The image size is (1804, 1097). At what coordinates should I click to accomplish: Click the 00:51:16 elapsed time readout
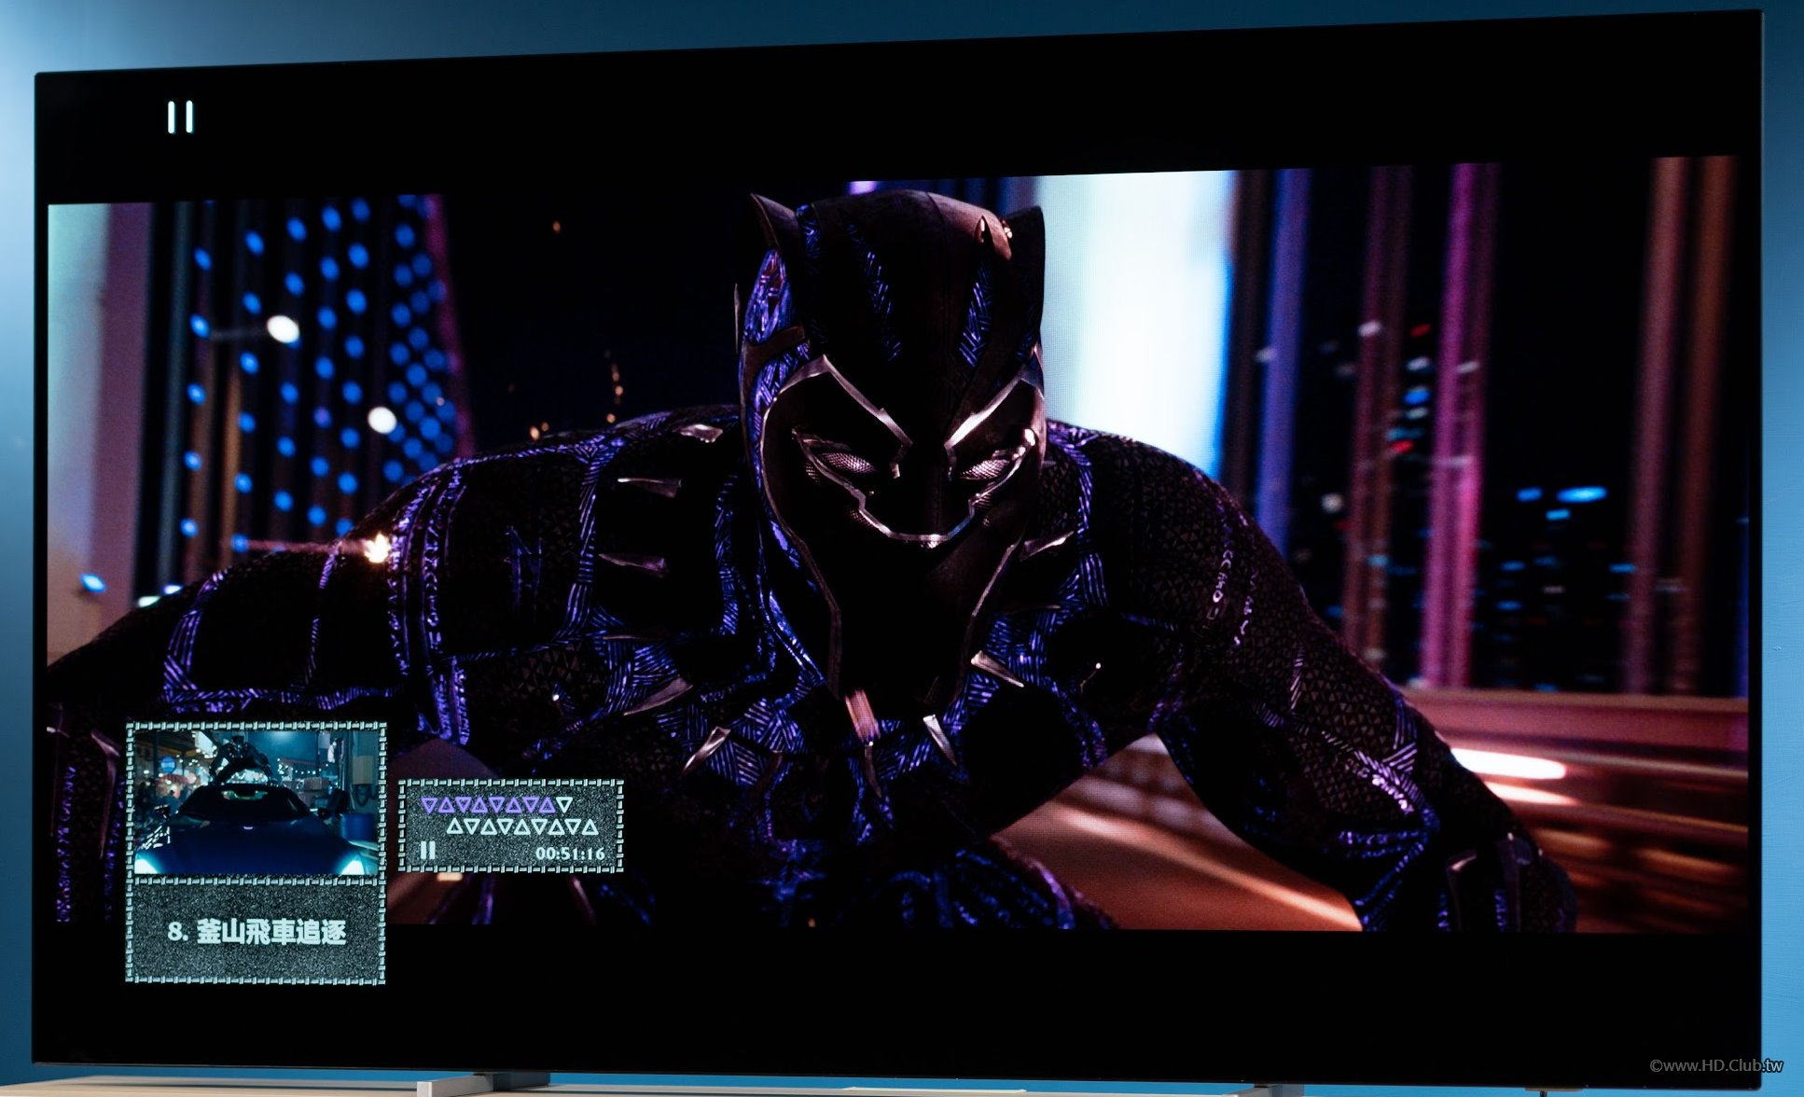click(x=570, y=853)
